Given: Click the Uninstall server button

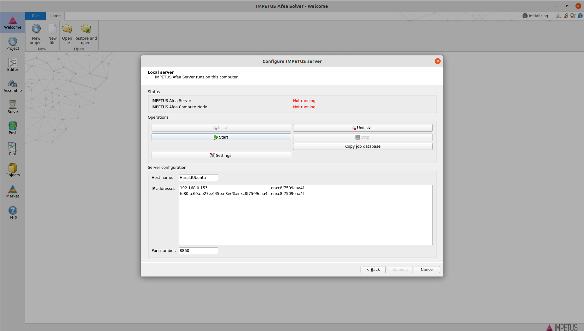Looking at the screenshot, I should click(363, 128).
